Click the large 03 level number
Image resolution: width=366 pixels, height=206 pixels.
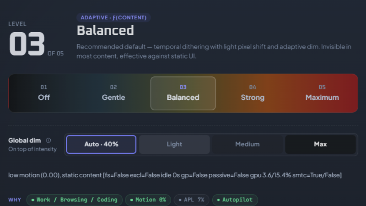(x=27, y=44)
